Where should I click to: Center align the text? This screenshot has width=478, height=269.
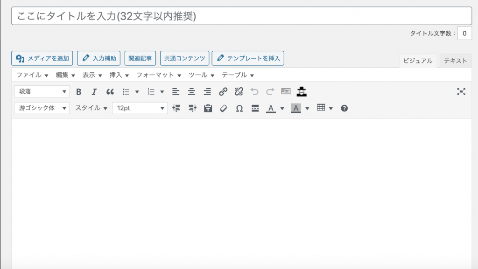tap(191, 91)
